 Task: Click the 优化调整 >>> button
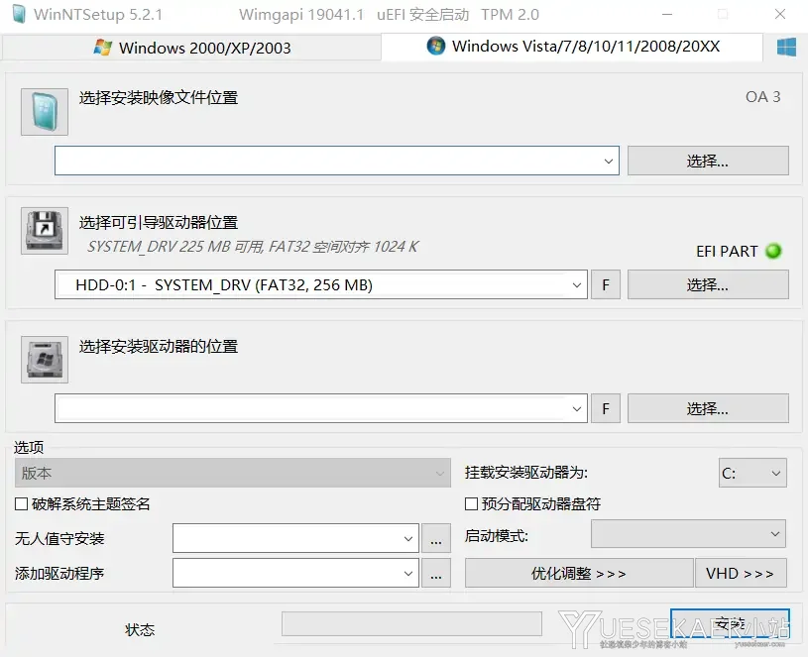(579, 573)
